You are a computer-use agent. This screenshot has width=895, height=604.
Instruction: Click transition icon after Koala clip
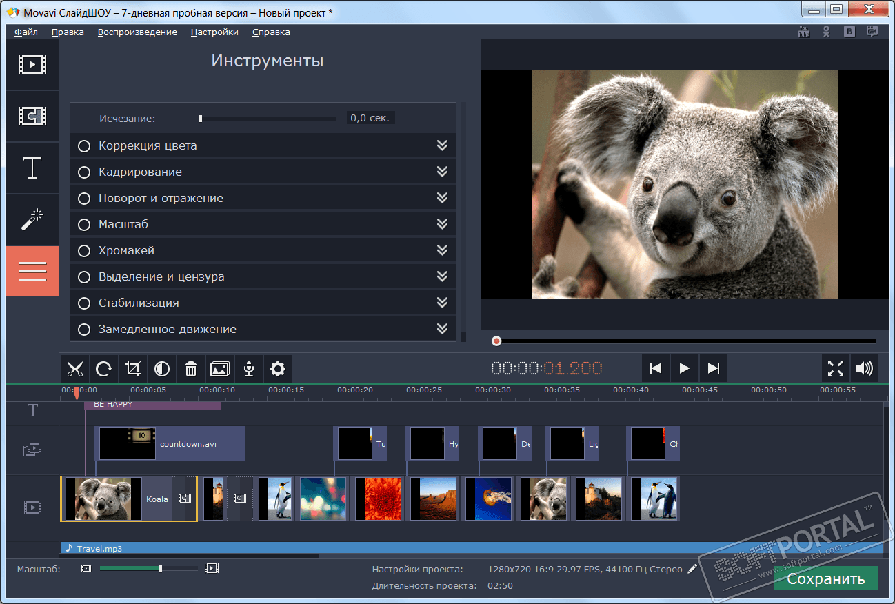pos(184,499)
